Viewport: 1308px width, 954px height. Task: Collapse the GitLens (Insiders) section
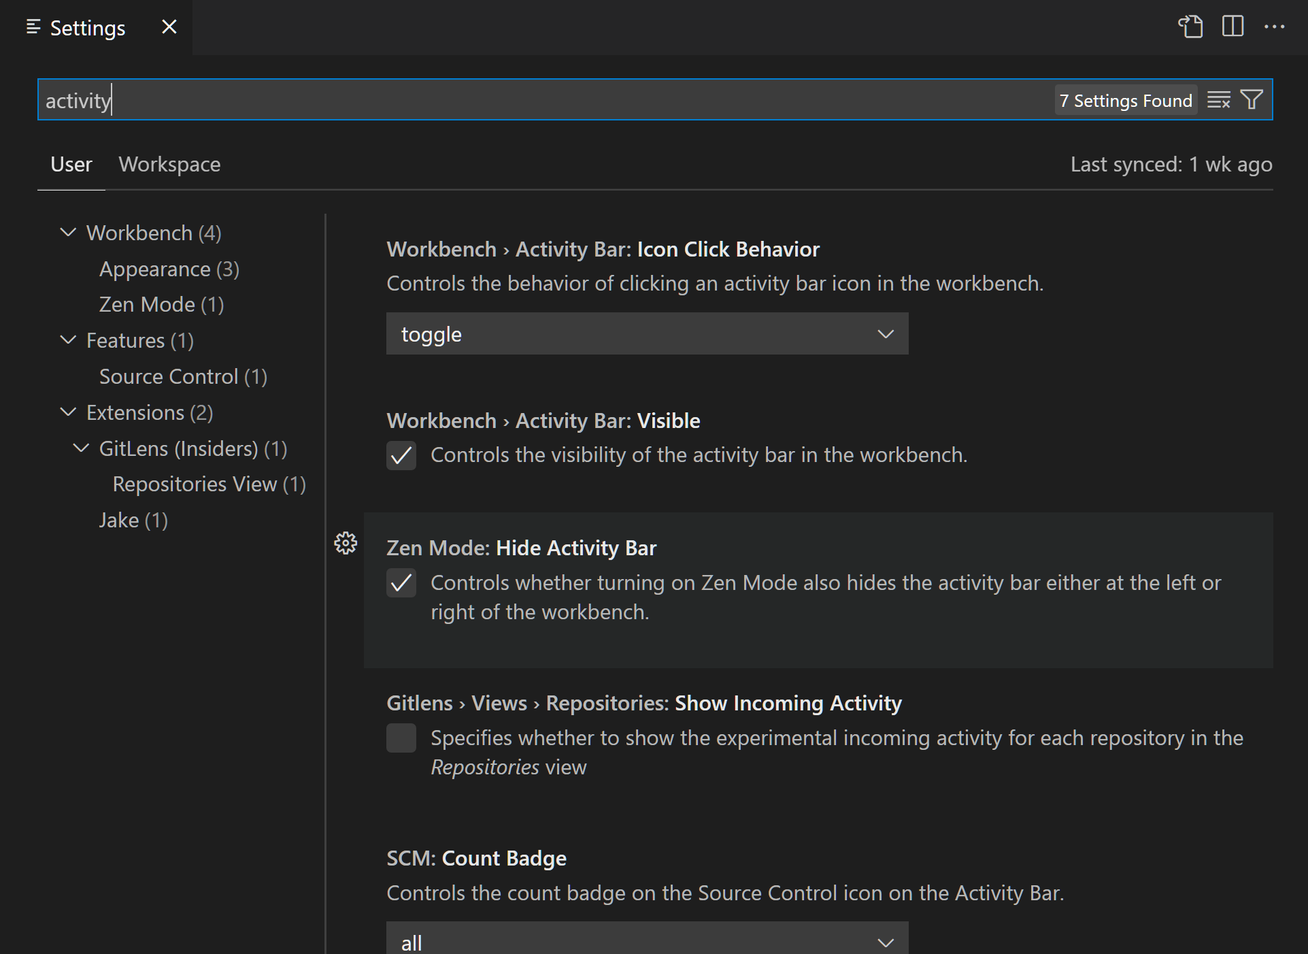tap(81, 448)
